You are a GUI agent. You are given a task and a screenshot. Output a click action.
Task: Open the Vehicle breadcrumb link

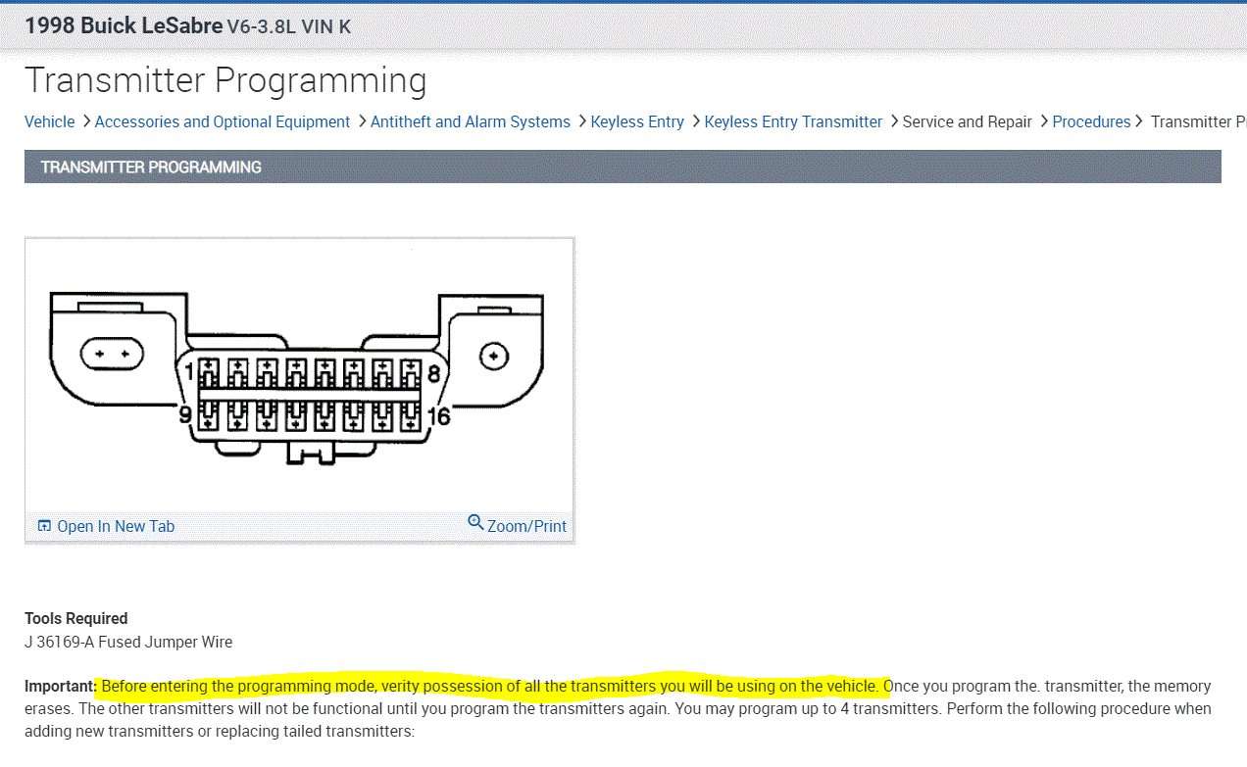coord(49,121)
